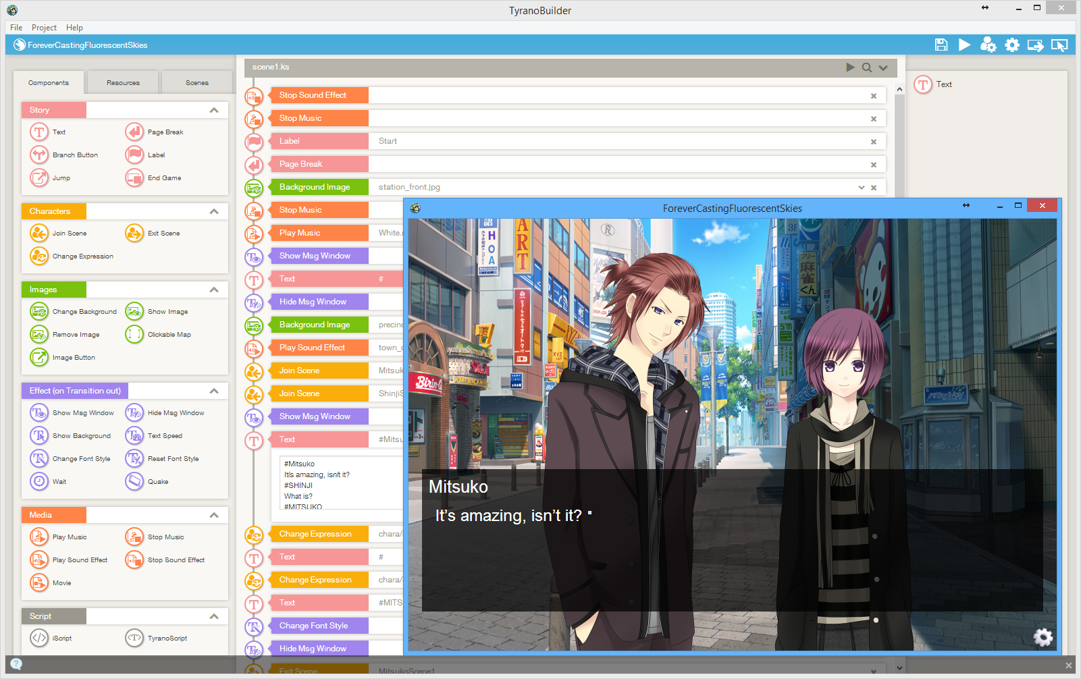Expand the Background Image station_front.jpg entry
The height and width of the screenshot is (679, 1081).
tap(861, 187)
